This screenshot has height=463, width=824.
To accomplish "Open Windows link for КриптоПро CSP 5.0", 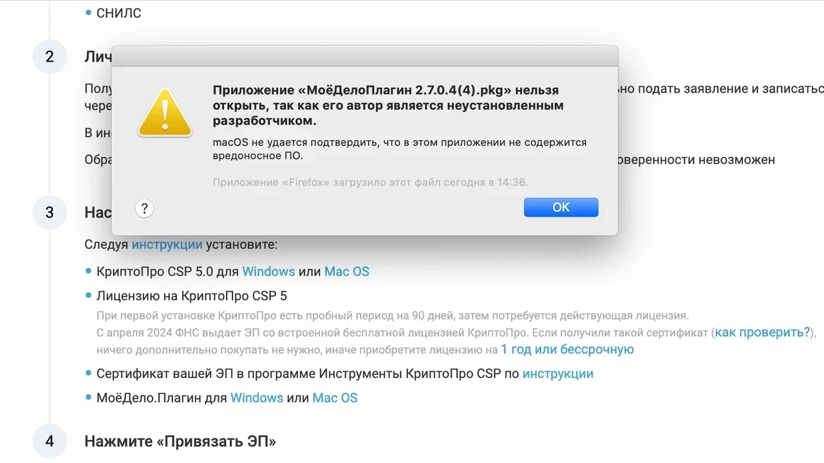I will tap(268, 271).
